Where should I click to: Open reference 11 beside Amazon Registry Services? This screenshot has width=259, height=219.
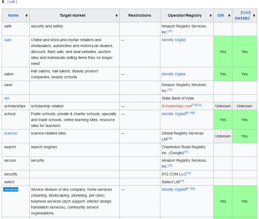[170, 31]
